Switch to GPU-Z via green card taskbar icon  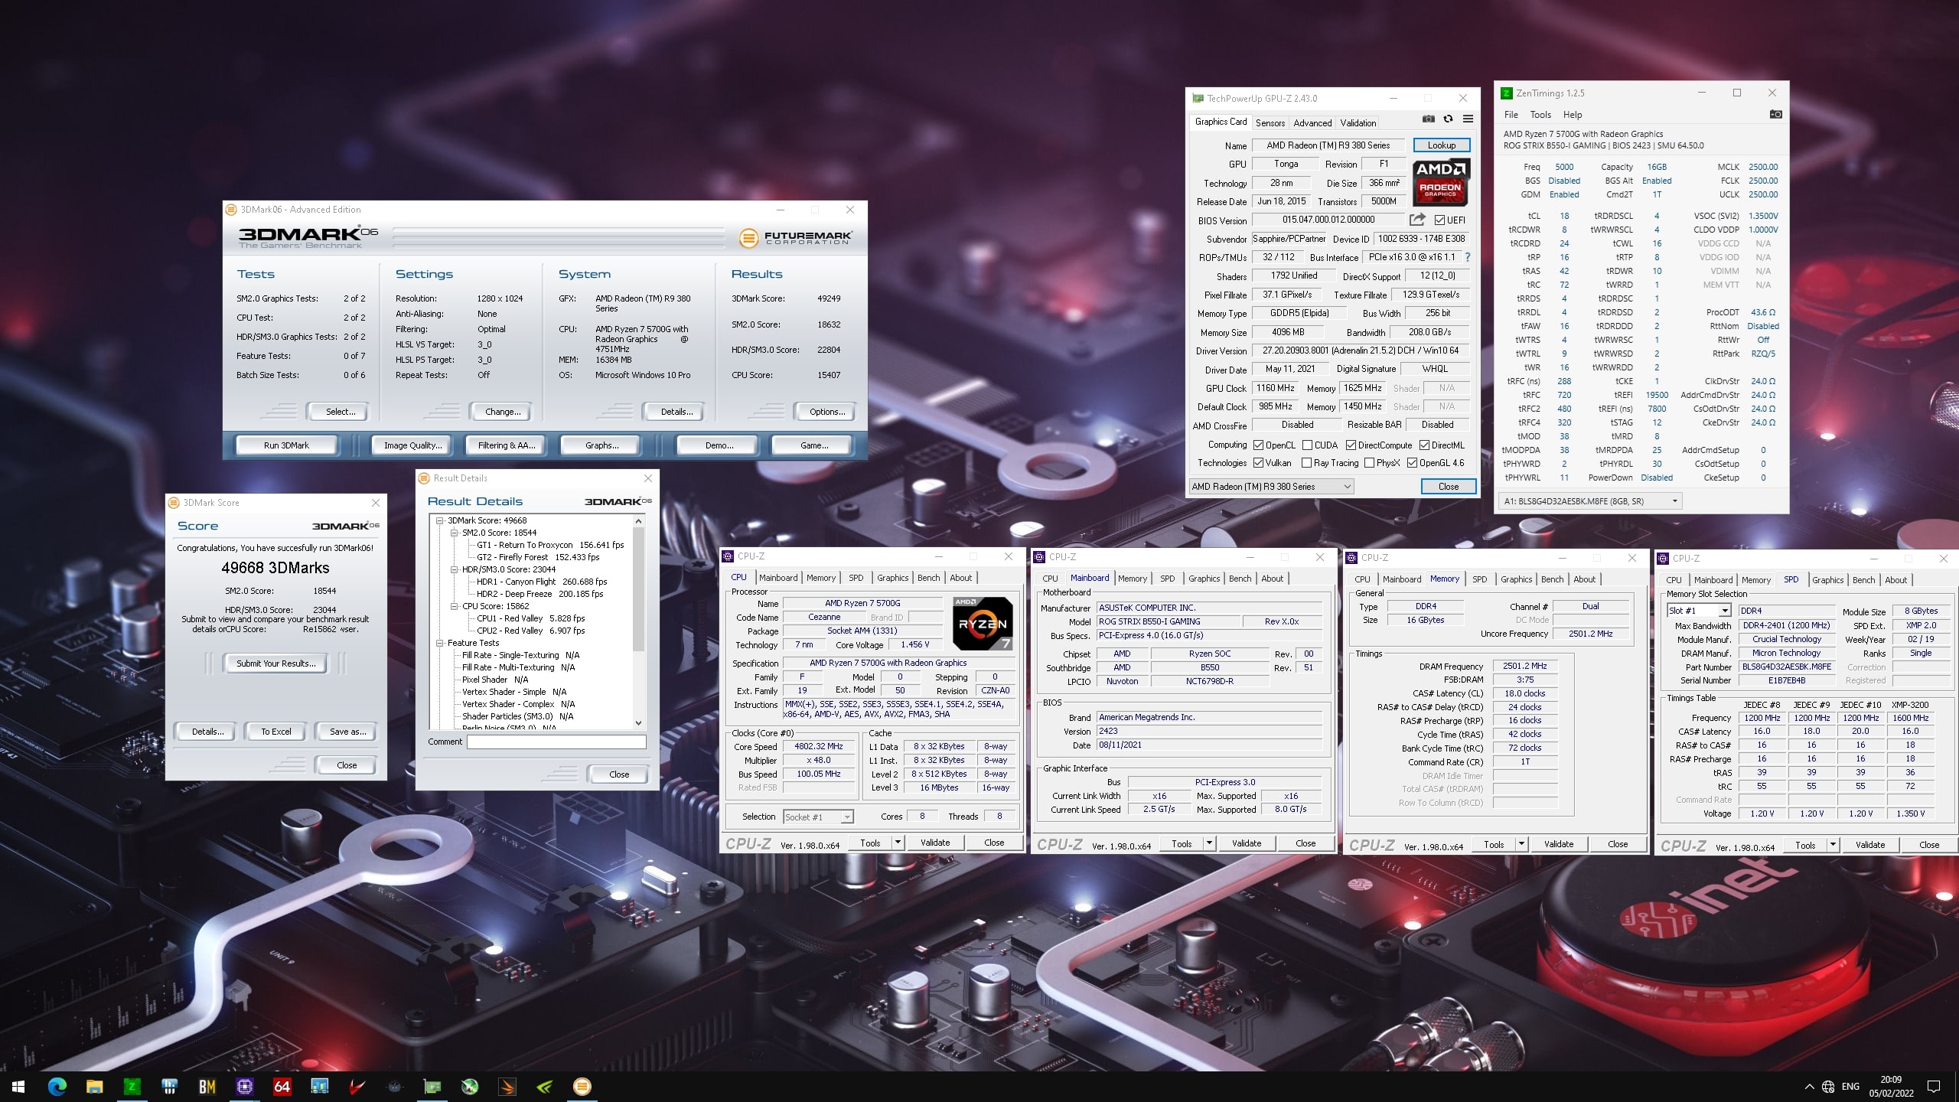432,1086
